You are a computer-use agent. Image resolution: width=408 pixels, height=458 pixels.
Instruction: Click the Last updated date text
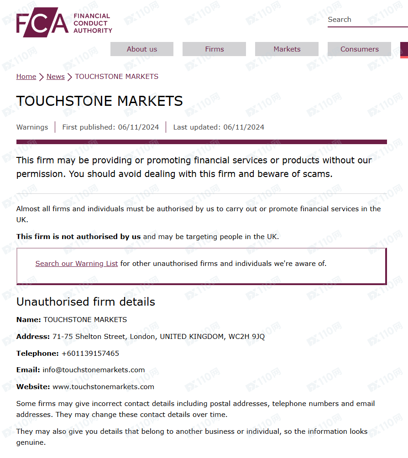click(x=219, y=127)
